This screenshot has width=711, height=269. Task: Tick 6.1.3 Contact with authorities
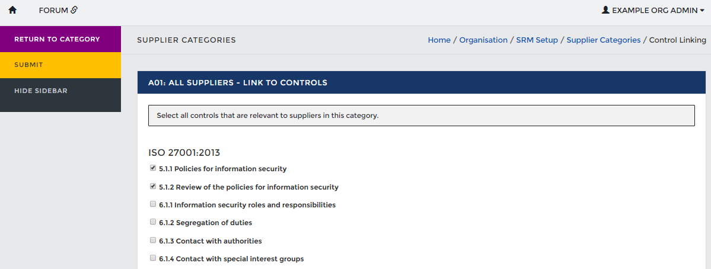[153, 241]
